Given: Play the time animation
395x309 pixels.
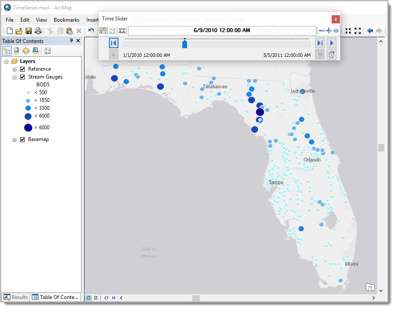Looking at the screenshot, I should coord(332,43).
